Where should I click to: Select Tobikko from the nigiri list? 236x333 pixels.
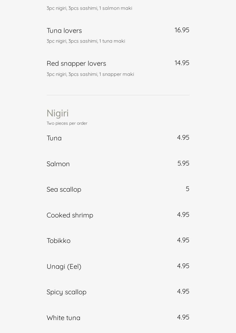[x=59, y=241]
